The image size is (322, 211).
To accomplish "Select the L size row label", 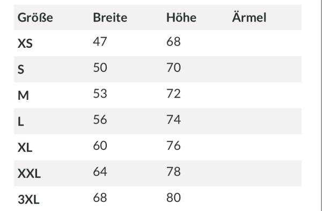I will [21, 121].
